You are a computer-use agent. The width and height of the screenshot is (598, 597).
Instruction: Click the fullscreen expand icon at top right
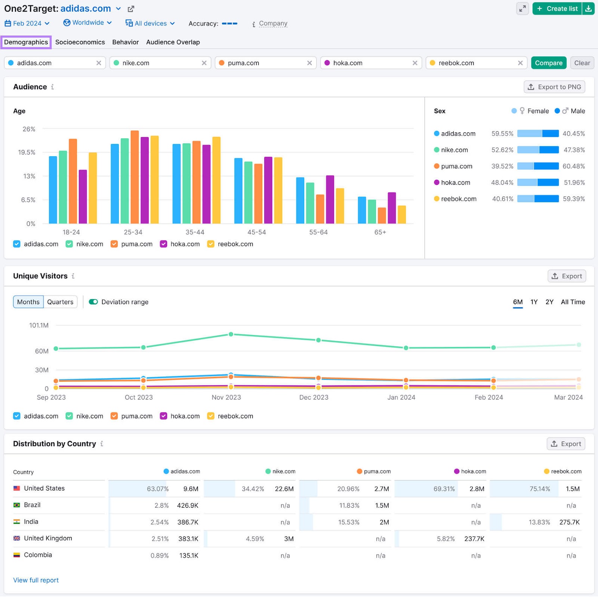pos(523,8)
